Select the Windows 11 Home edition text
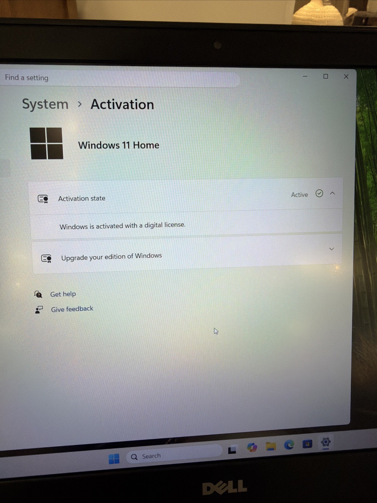Image resolution: width=377 pixels, height=503 pixels. (x=119, y=145)
